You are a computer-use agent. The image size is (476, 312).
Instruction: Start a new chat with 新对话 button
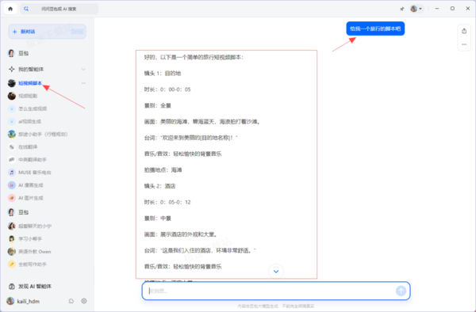tap(47, 32)
